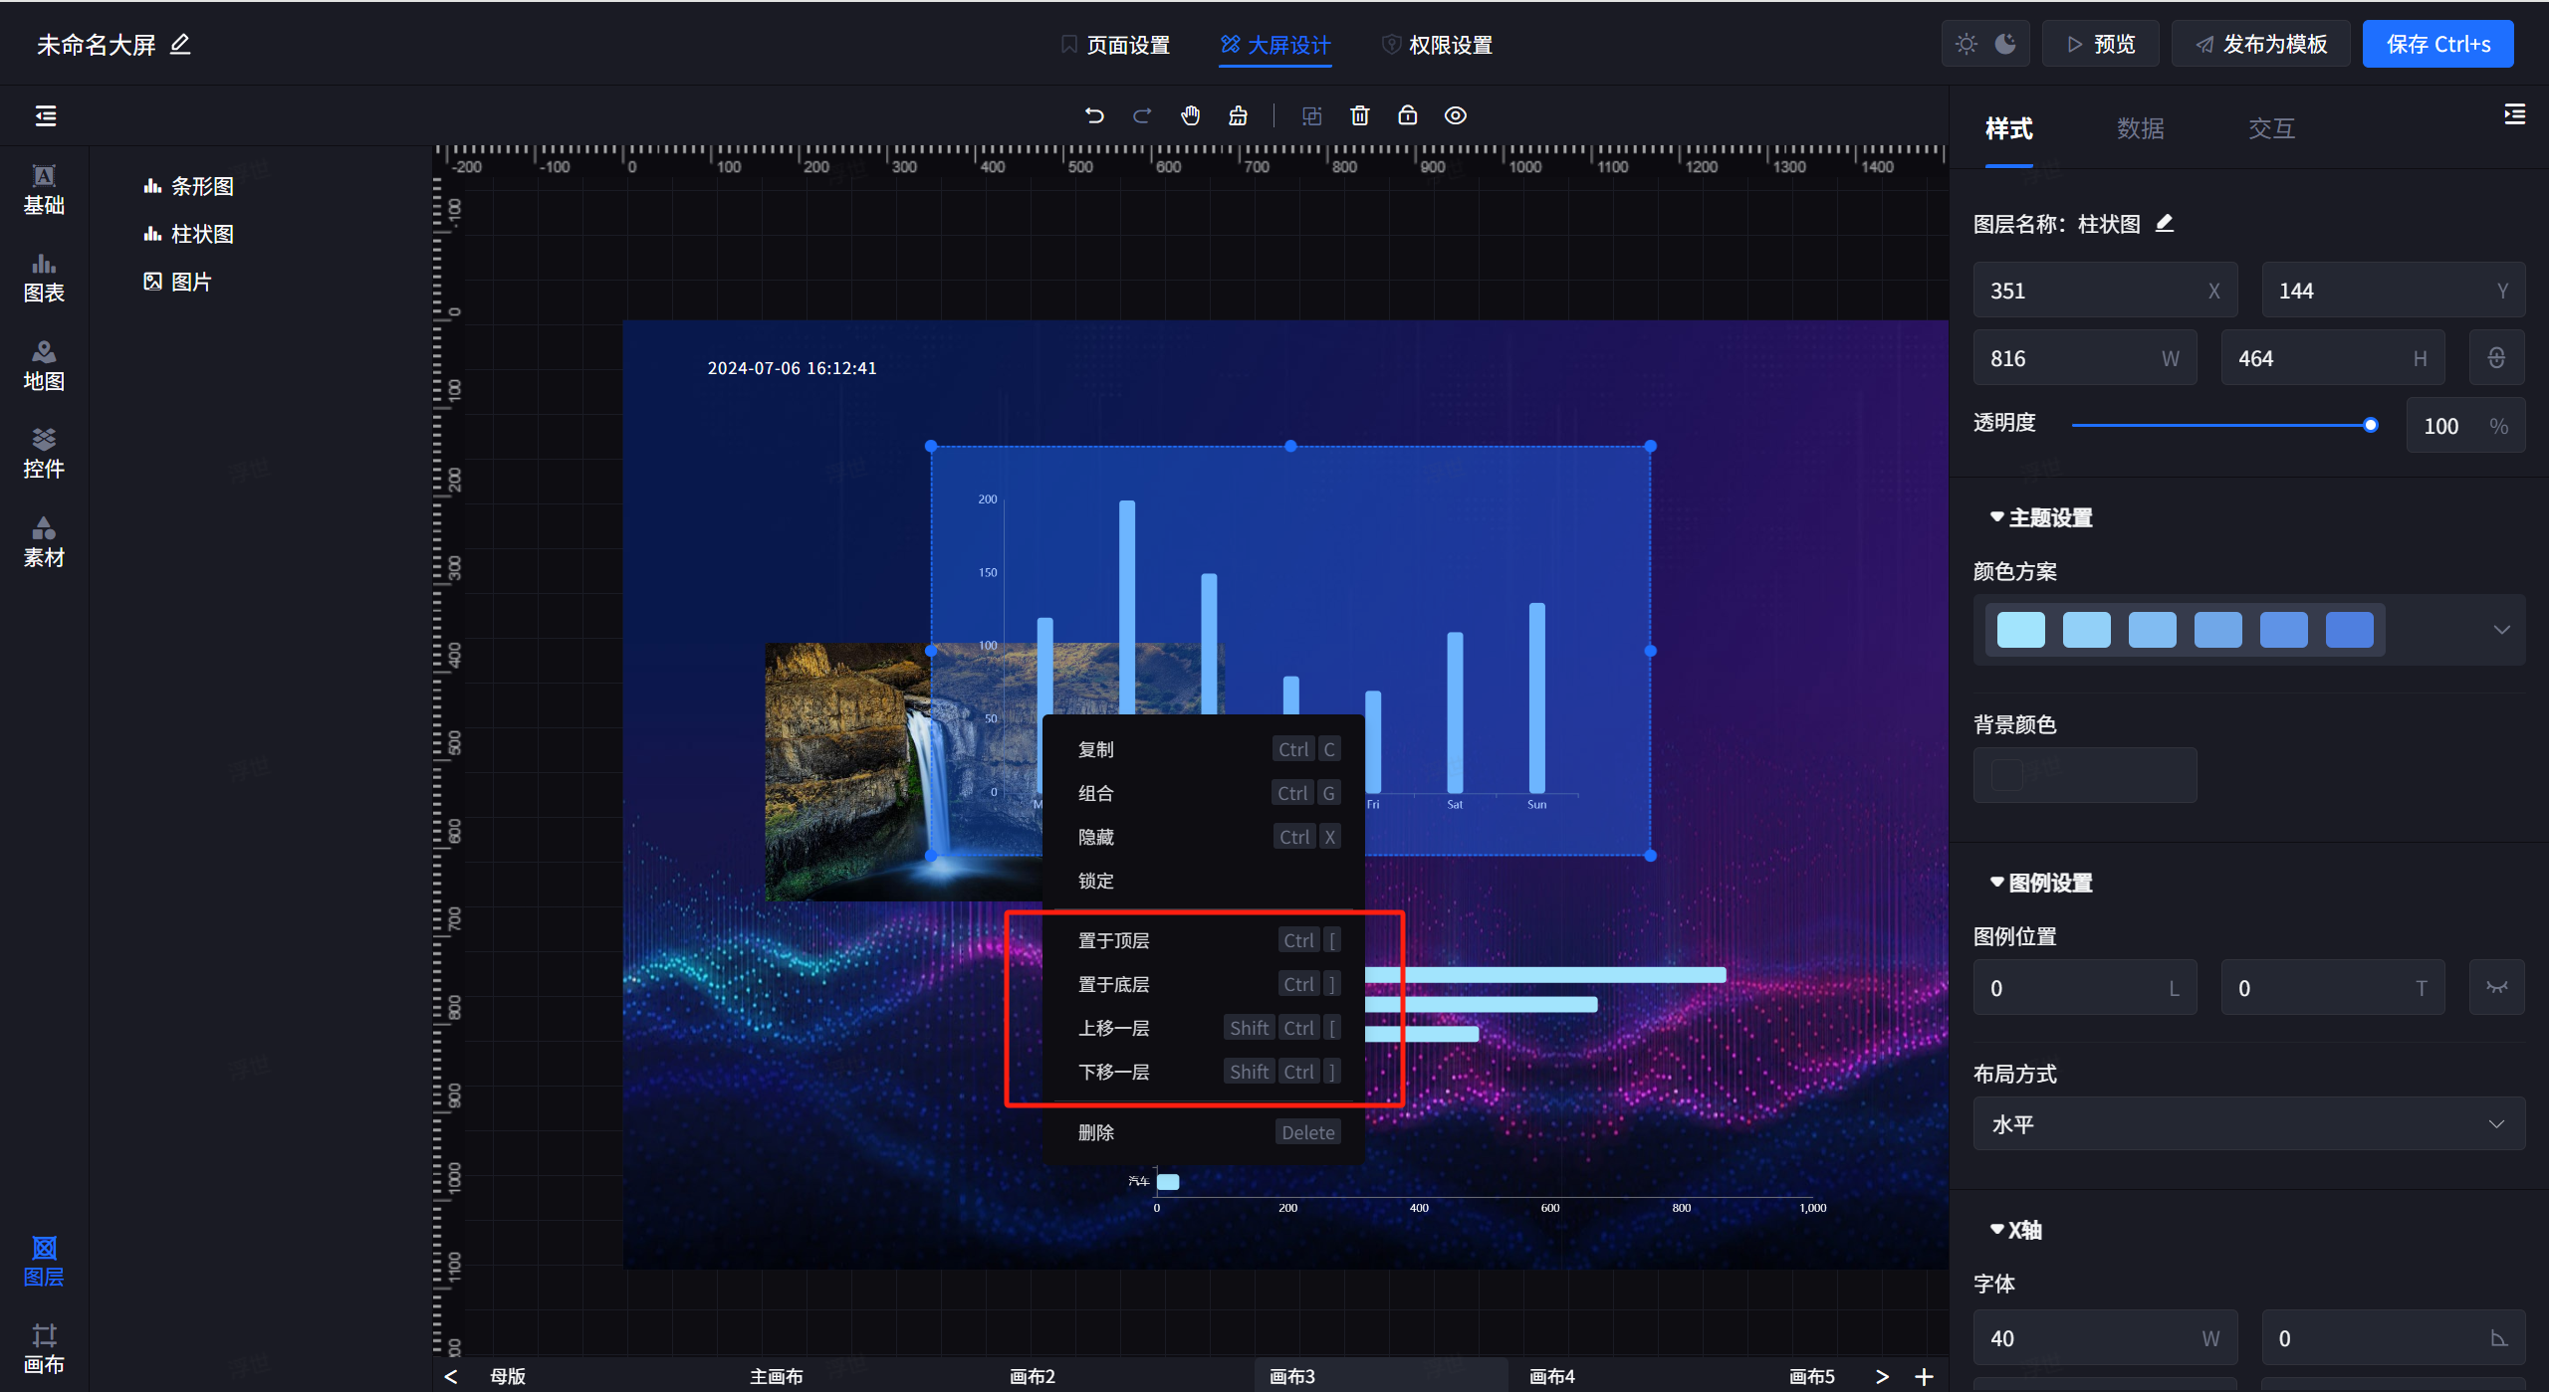Expand the 颜色方案 color scheme dropdown
The image size is (2549, 1392).
coord(2501,630)
